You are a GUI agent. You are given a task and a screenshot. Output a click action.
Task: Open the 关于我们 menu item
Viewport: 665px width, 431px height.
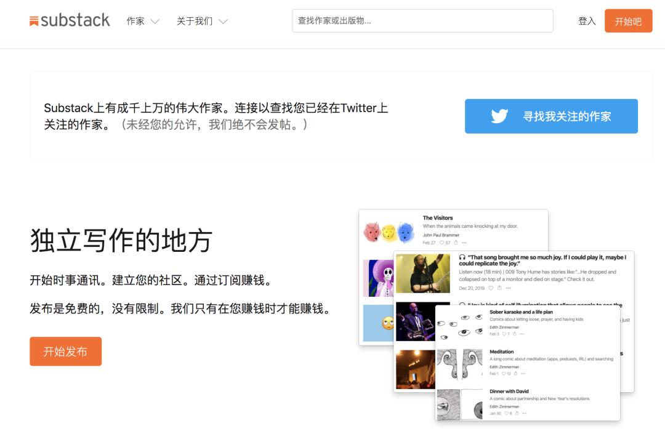coord(195,21)
